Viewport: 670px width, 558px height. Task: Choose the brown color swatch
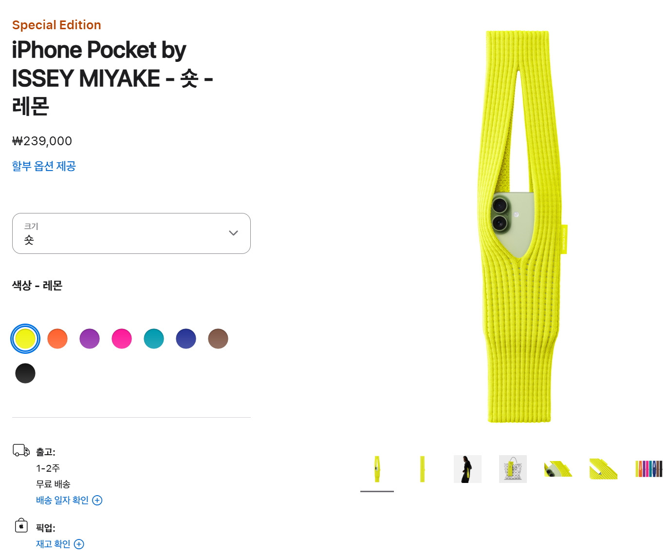pyautogui.click(x=218, y=339)
